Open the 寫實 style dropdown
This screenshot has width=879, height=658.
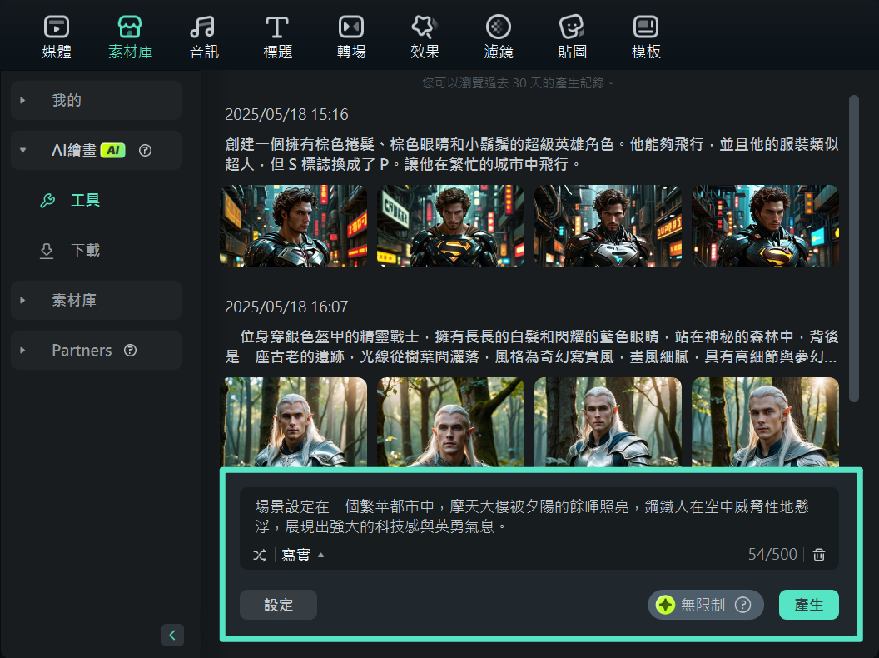click(303, 555)
